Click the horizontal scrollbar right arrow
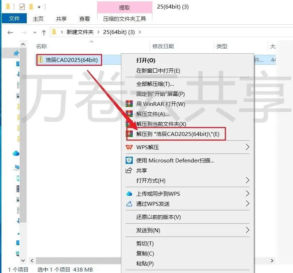This screenshot has height=273, width=293. [x=272, y=260]
